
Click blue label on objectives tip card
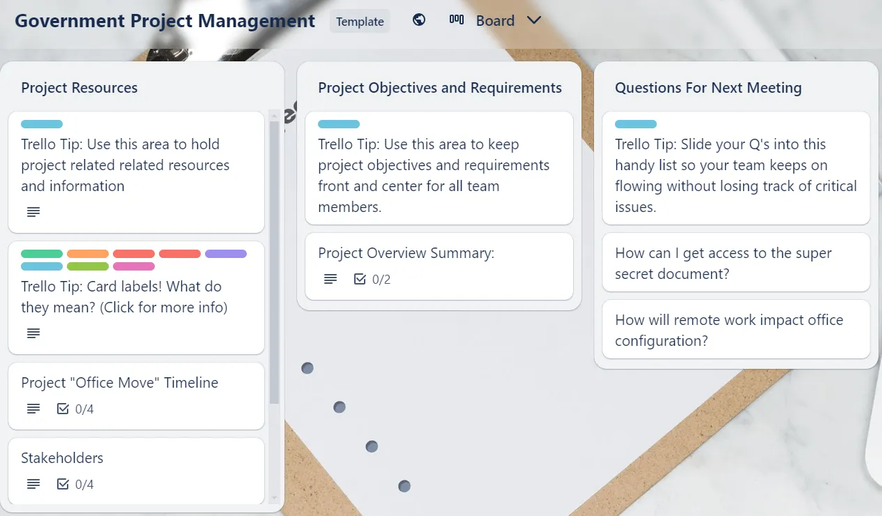[339, 124]
